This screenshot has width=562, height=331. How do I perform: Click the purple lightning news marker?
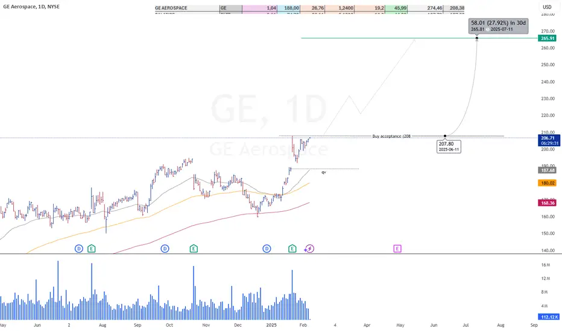(x=309, y=249)
